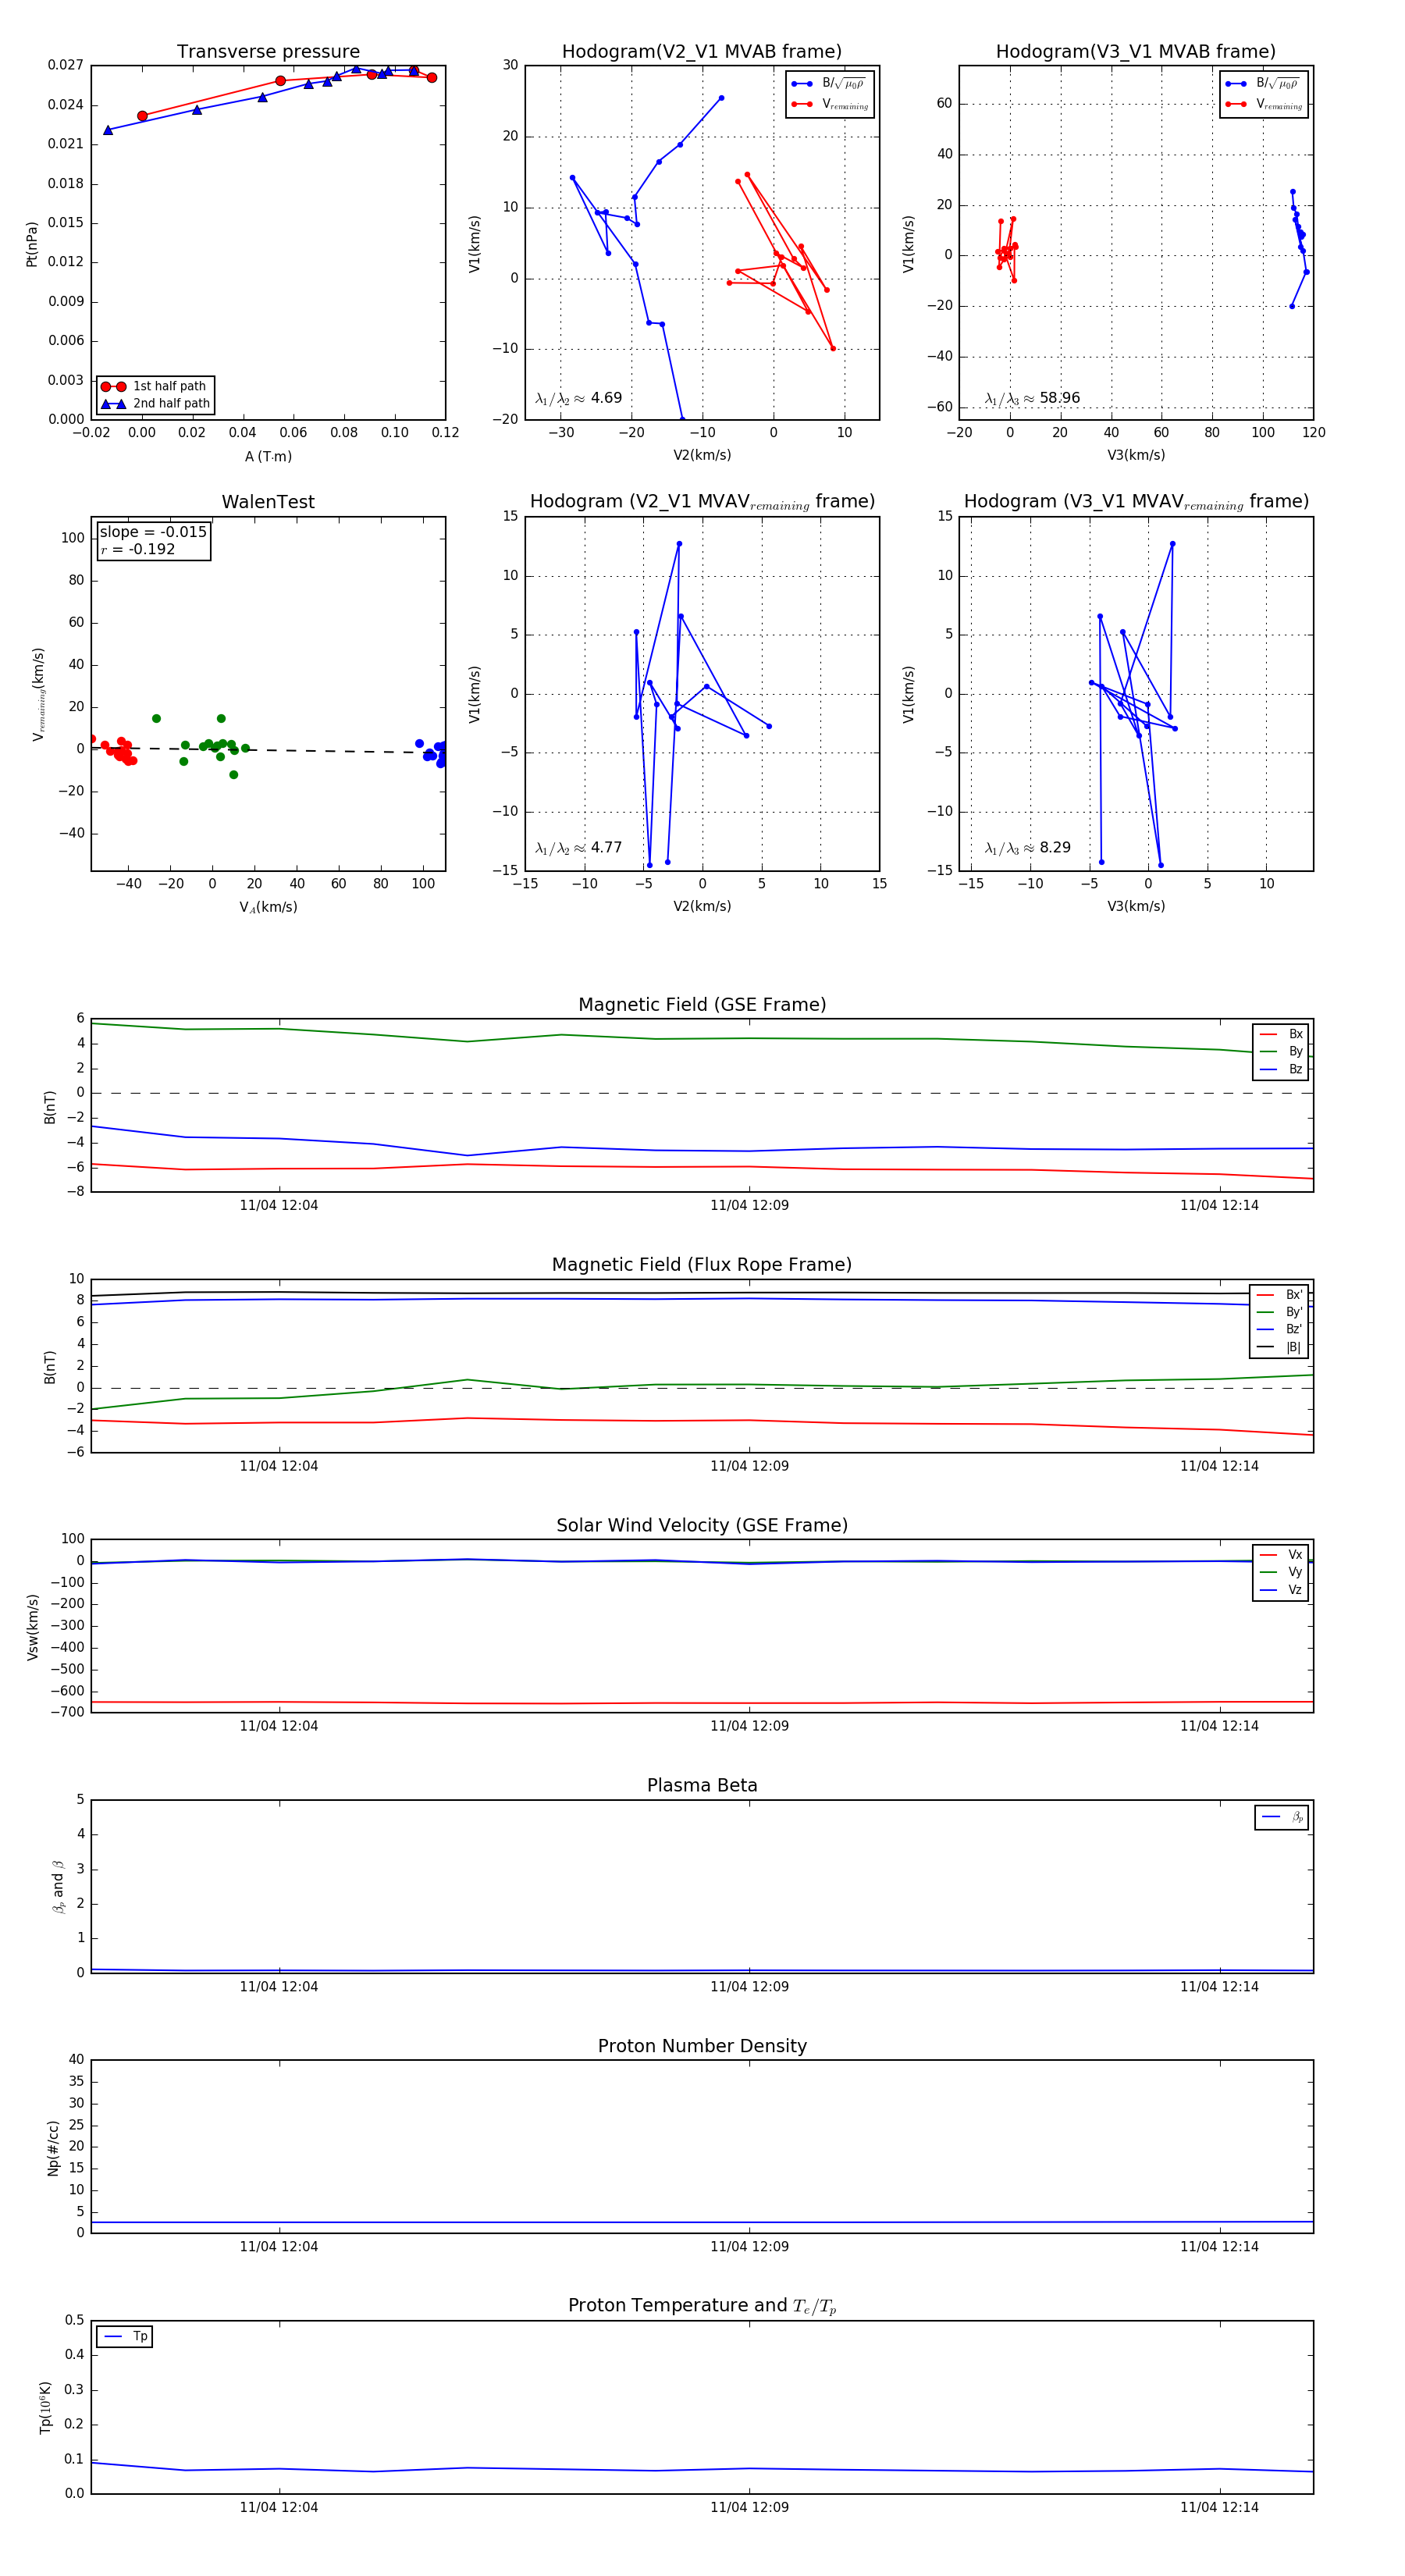Screen dimensions: 1405x2576
Task: Click '11/04 12:04' tick under the GSE magnetic field plot
Action: [x=279, y=1206]
